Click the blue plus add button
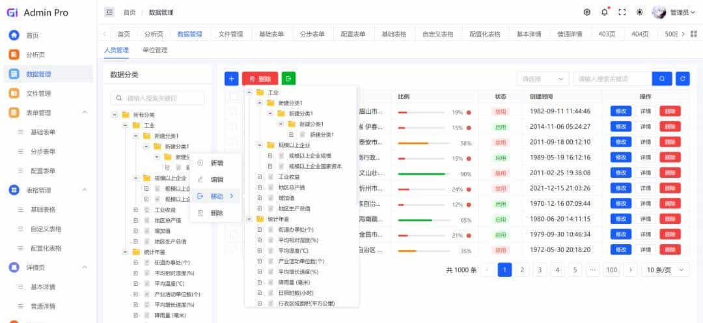The width and height of the screenshot is (703, 323). pos(231,79)
